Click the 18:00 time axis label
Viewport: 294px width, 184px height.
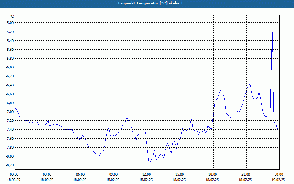213,174
